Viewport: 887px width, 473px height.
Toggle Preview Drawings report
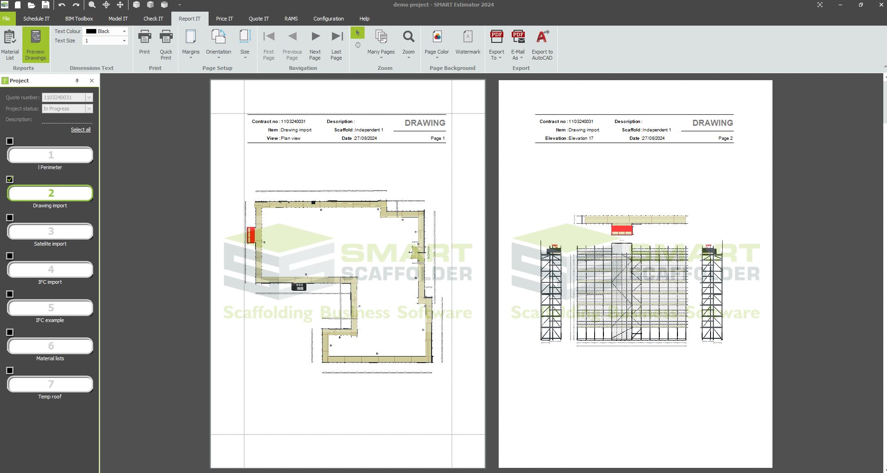35,45
